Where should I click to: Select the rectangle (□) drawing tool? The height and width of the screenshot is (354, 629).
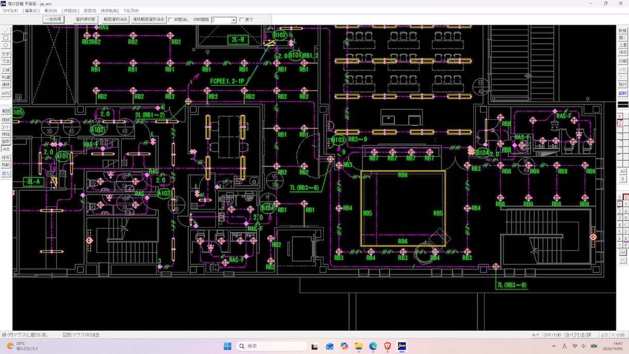pos(6,38)
